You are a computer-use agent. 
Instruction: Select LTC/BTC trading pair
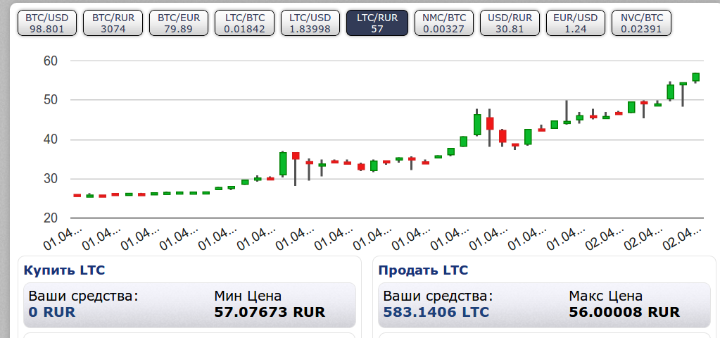tap(245, 23)
